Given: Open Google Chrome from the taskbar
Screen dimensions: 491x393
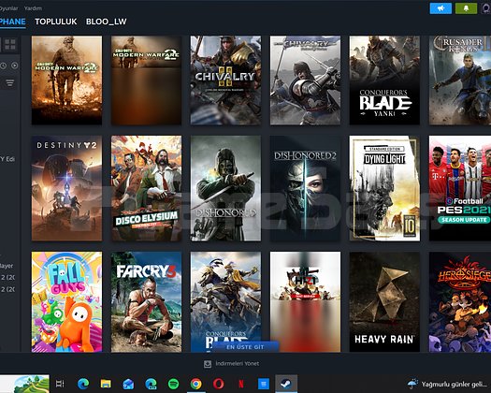Looking at the screenshot, I should click(196, 384).
